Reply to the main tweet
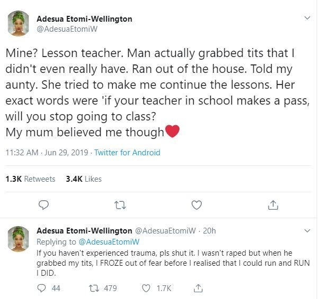Screen dimensions: 324x299 tap(44, 204)
